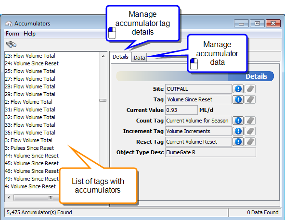This screenshot has height=220, width=285.
Task: Click the binoculars search icon
Action: [x=11, y=45]
